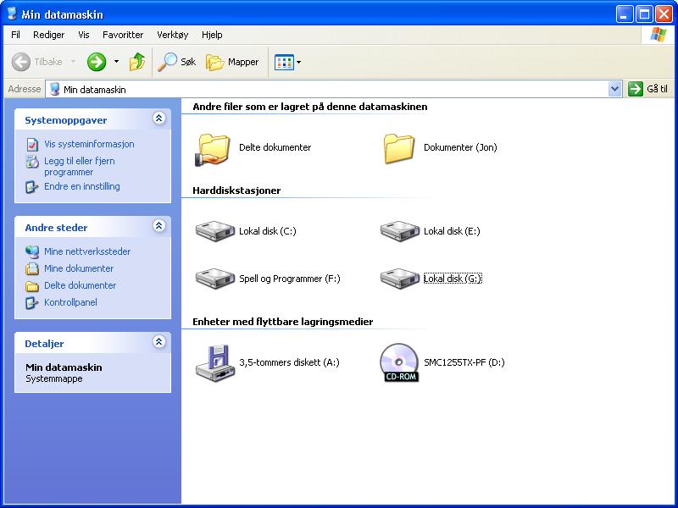
Task: Collapse the Andre steder panel
Action: 158,226
